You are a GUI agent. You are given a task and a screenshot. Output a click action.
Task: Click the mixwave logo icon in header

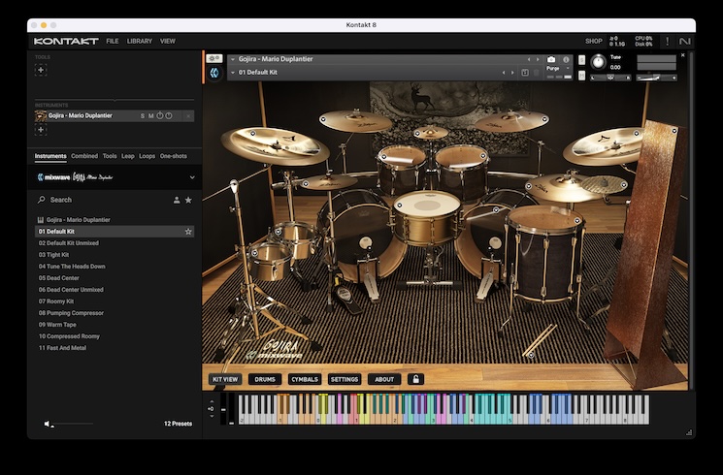pyautogui.click(x=214, y=73)
